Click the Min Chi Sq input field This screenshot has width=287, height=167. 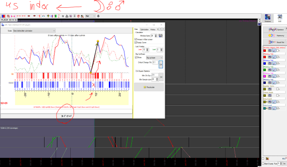[x=155, y=75]
